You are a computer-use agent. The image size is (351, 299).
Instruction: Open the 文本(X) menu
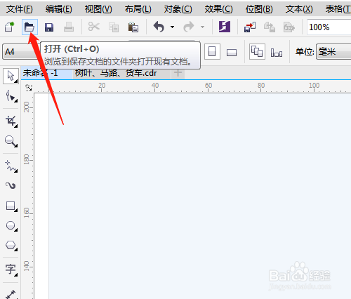pyautogui.click(x=299, y=9)
